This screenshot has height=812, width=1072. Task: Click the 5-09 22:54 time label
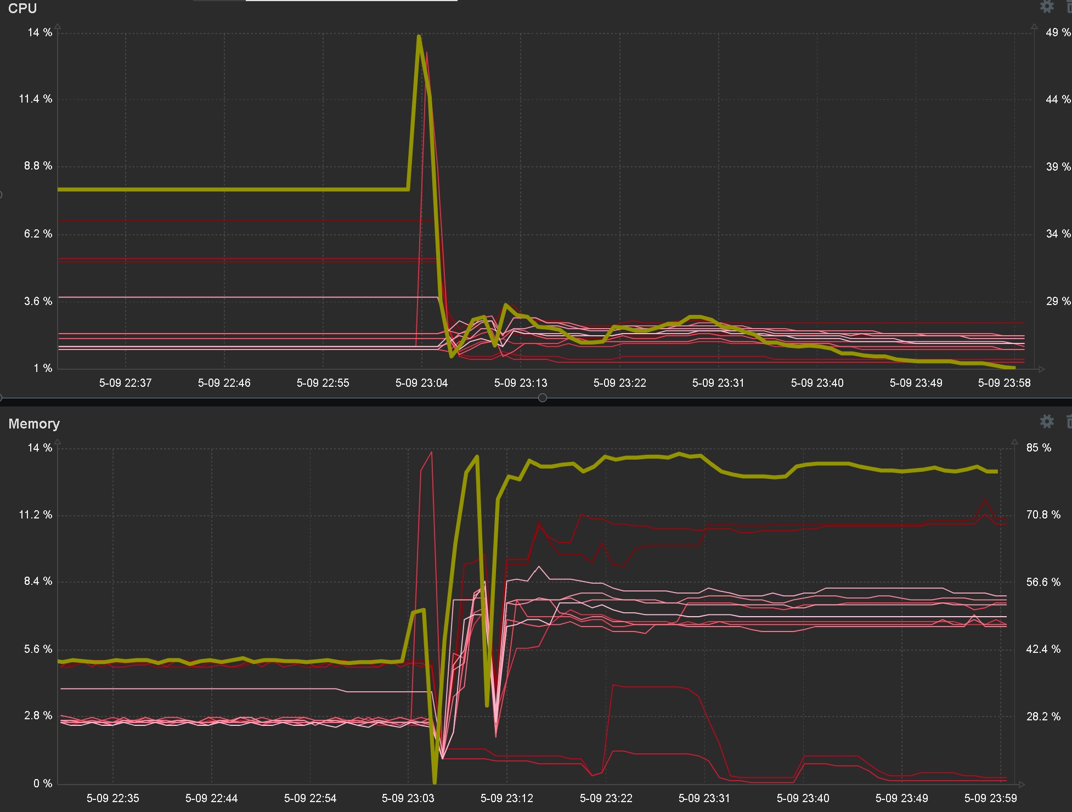pyautogui.click(x=310, y=798)
